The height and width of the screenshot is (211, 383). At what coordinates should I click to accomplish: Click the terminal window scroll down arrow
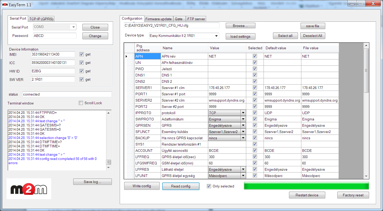[109, 167]
